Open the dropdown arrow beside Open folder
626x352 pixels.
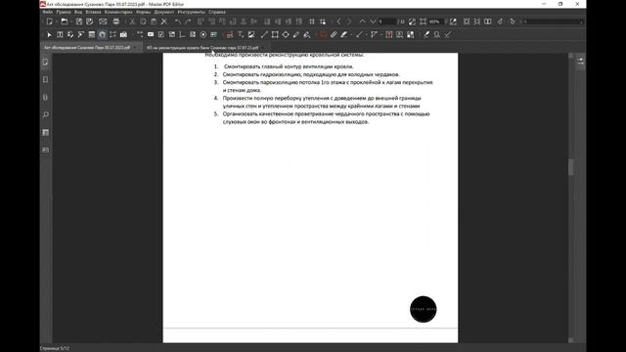70,22
